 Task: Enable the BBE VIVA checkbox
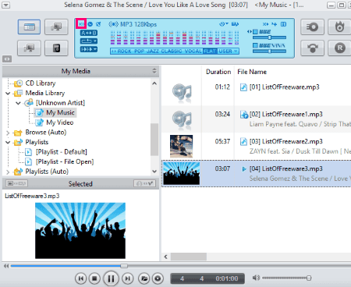coord(255,45)
